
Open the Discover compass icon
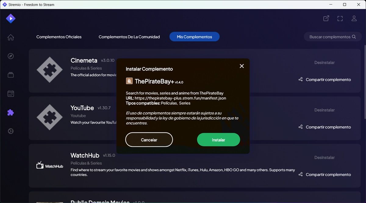[x=11, y=56]
